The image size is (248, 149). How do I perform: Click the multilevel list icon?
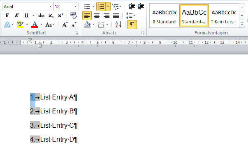[x=115, y=7]
